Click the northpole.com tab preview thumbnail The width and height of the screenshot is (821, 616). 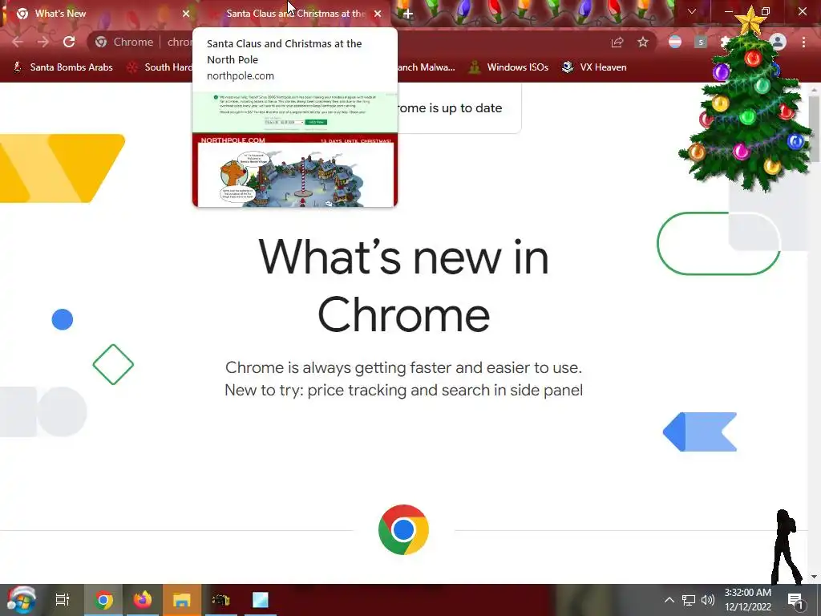click(x=295, y=149)
